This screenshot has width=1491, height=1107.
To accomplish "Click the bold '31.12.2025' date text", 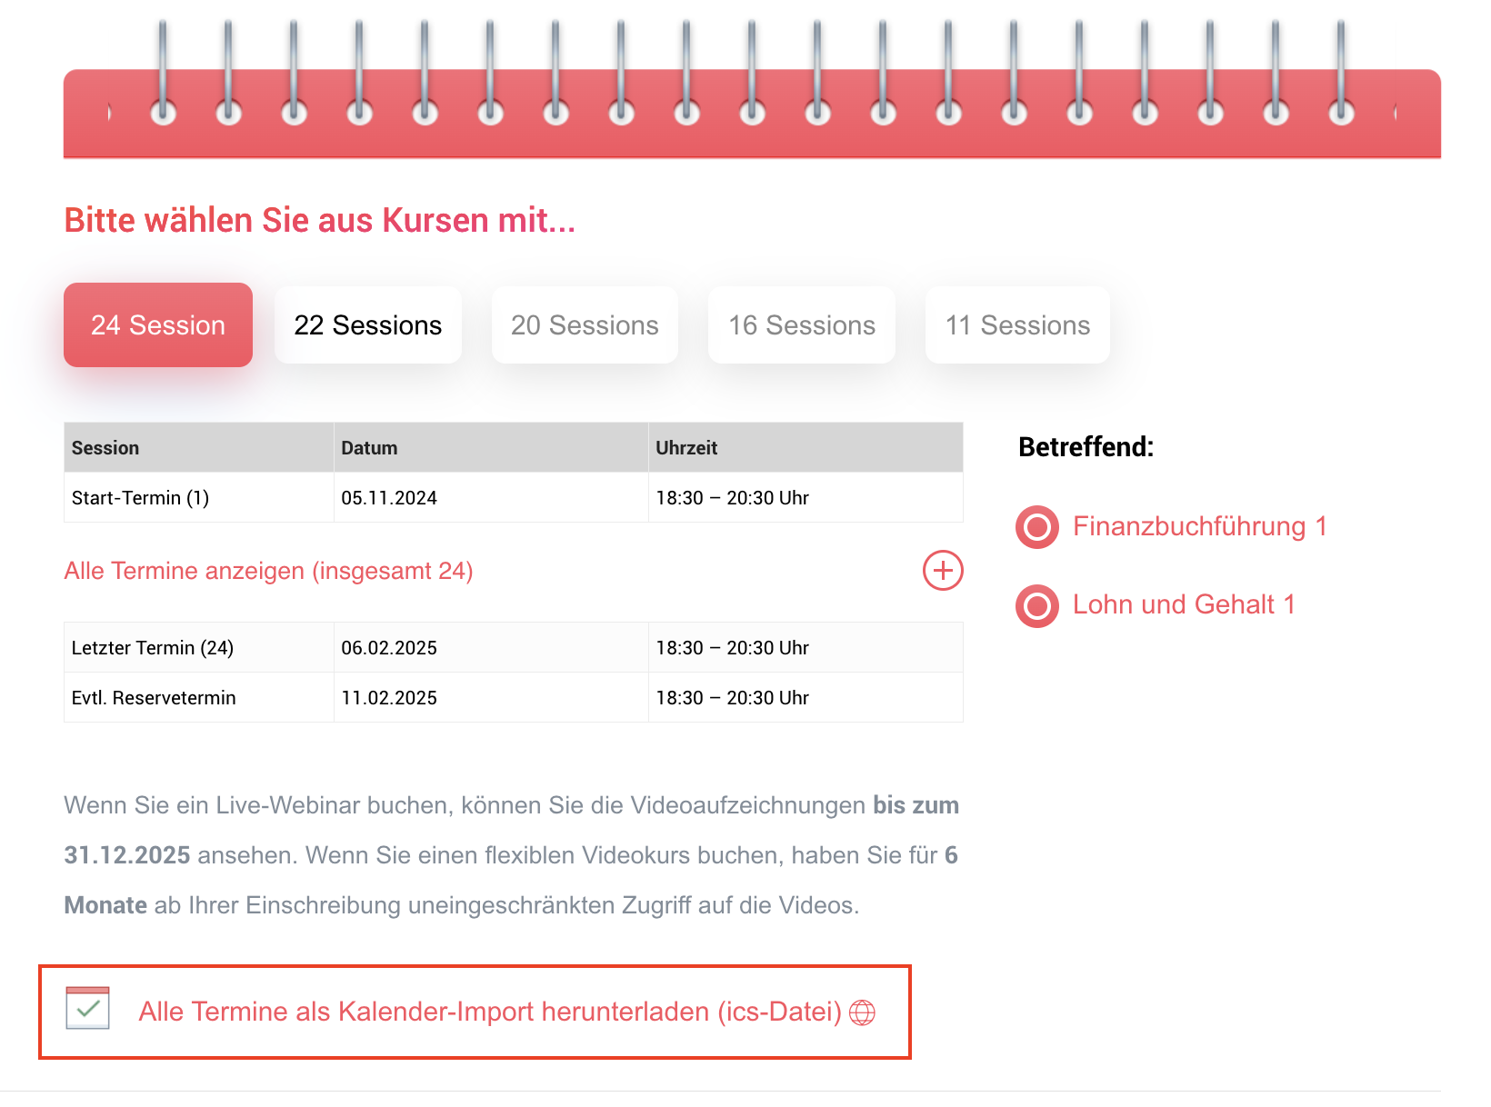I will point(127,855).
